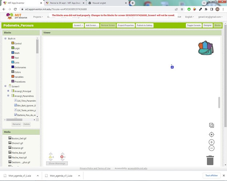Screen dimensions: 227x181
Task: Collapse the Built-in tree node
Action: coord(5,38)
